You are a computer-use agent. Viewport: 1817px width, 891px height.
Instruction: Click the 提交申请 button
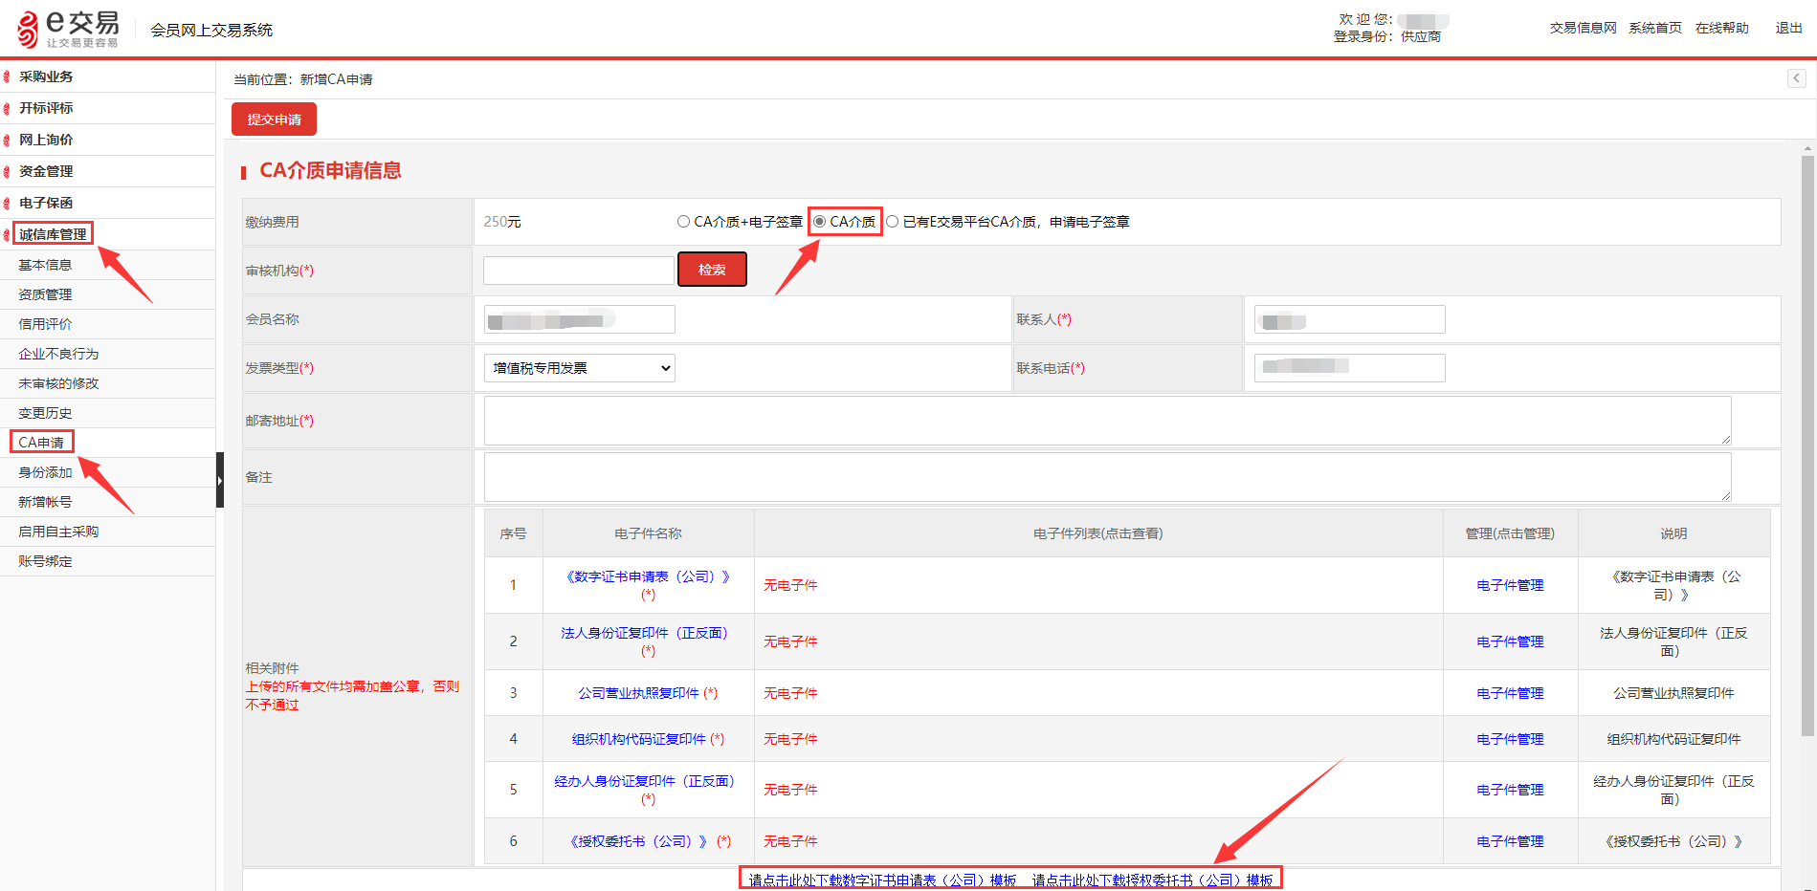[x=274, y=120]
